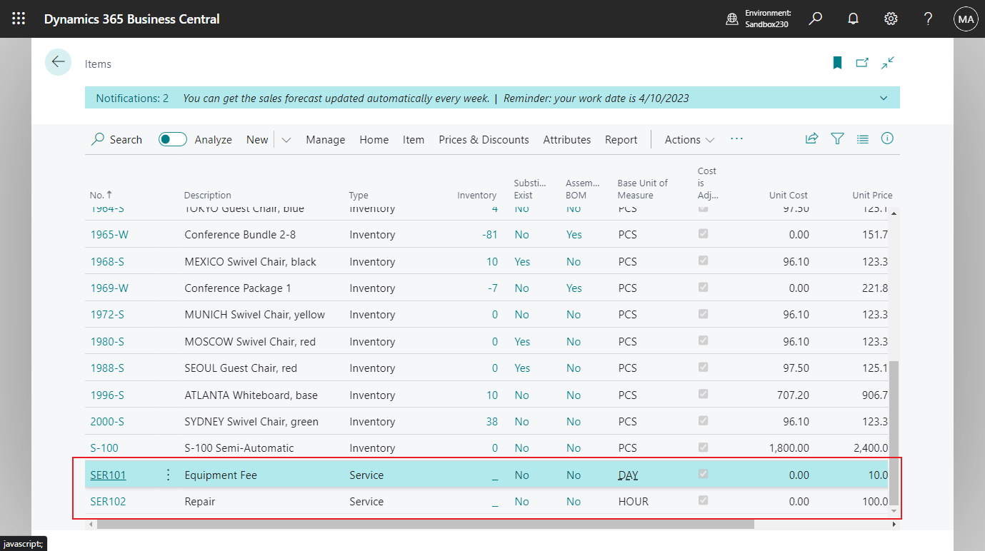Open the notifications bell icon

[x=853, y=19]
